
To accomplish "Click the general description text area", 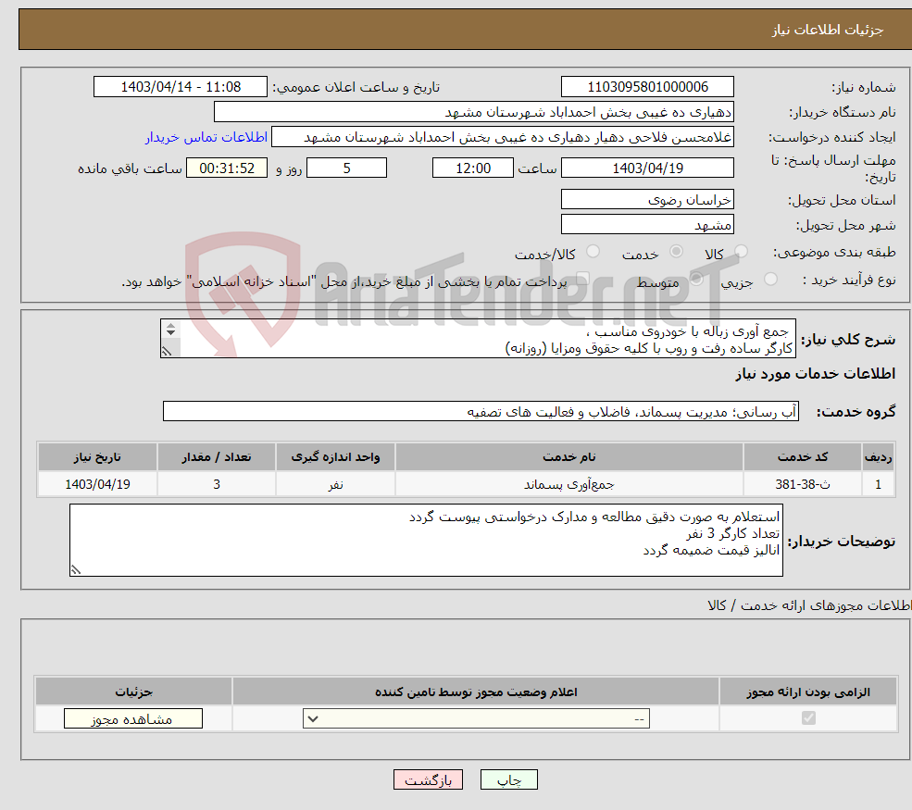I will tap(478, 339).
